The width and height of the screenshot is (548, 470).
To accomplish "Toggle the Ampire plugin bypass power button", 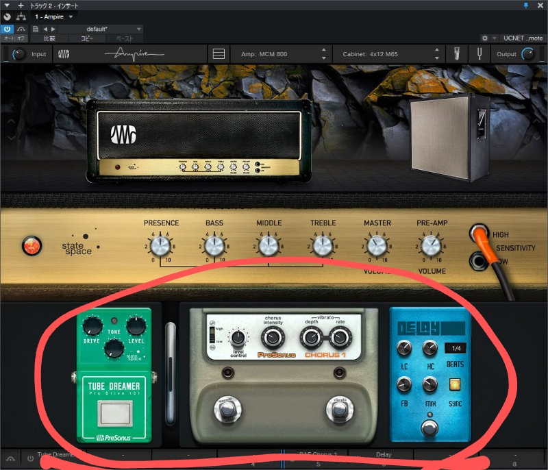I will [x=7, y=29].
